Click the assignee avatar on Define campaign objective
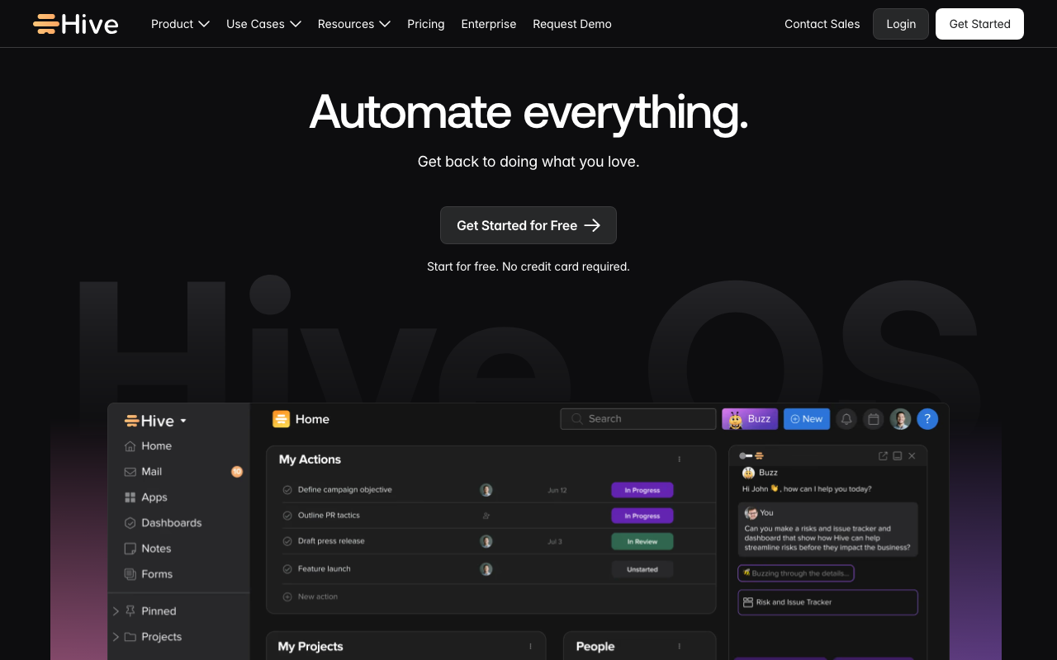 [486, 490]
